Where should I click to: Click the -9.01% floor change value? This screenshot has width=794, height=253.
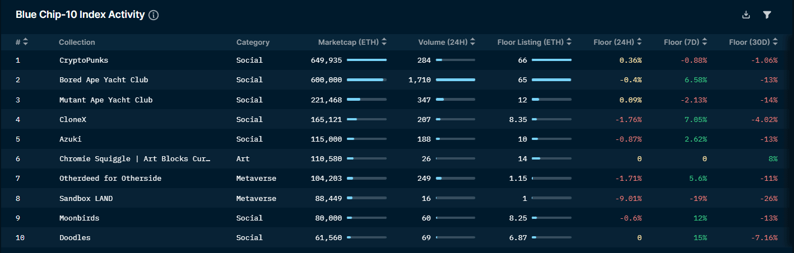coord(628,198)
